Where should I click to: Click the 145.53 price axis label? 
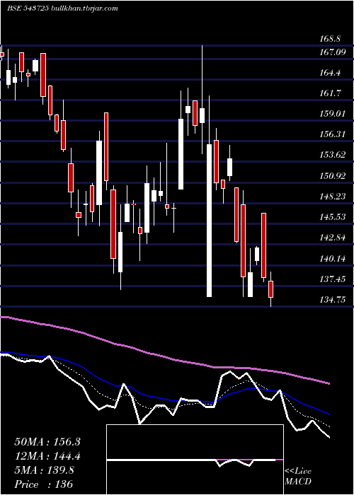(333, 217)
